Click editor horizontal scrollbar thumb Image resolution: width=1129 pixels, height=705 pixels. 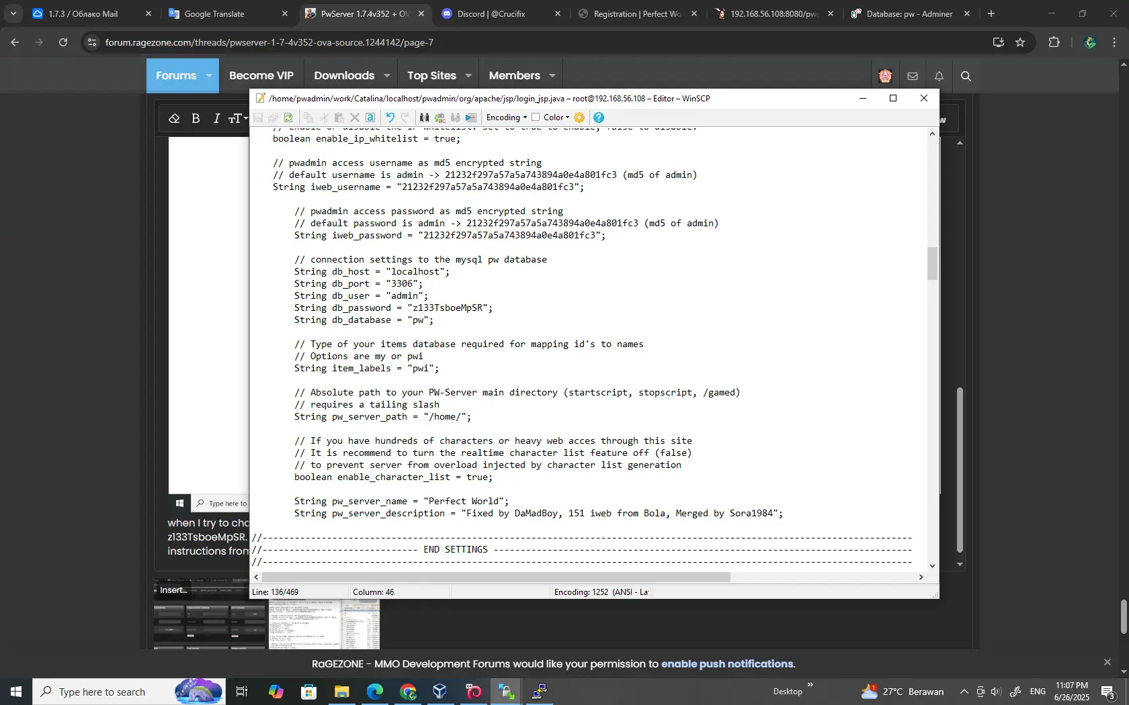(495, 577)
